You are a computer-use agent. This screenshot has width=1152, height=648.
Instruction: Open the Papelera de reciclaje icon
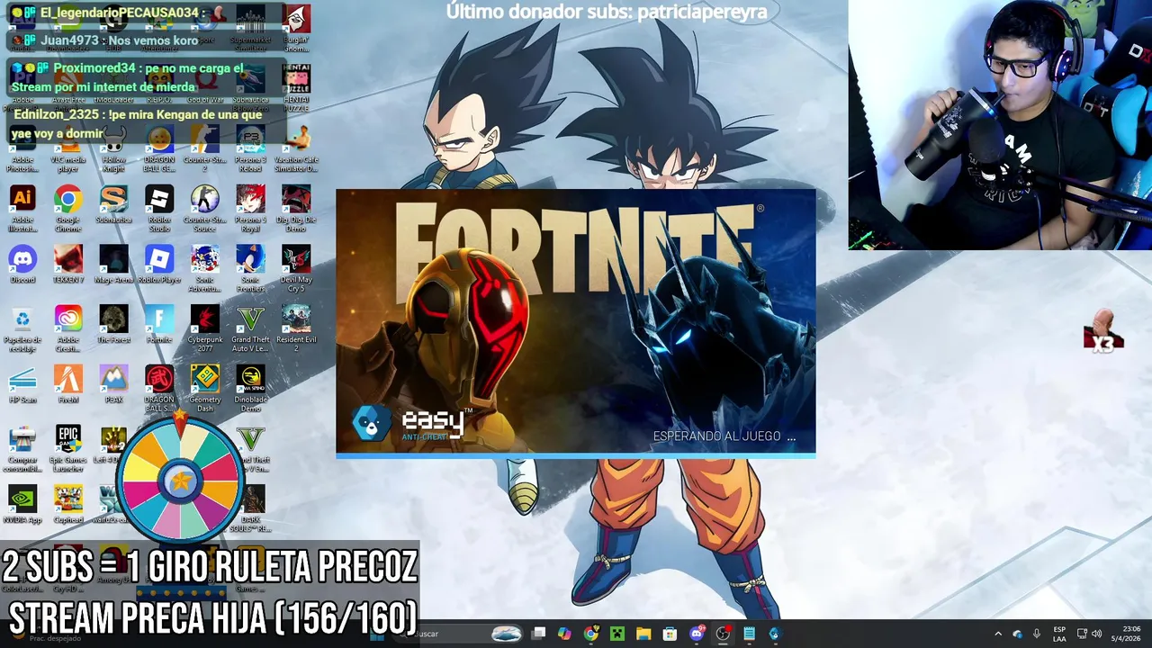tap(22, 328)
